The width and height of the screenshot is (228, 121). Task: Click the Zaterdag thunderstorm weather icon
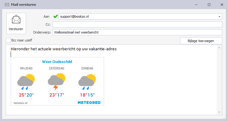click(57, 82)
